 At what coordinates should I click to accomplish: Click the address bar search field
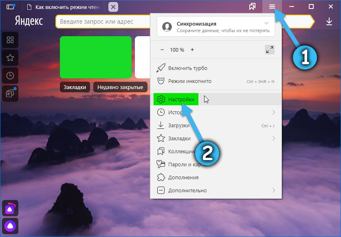(x=102, y=22)
